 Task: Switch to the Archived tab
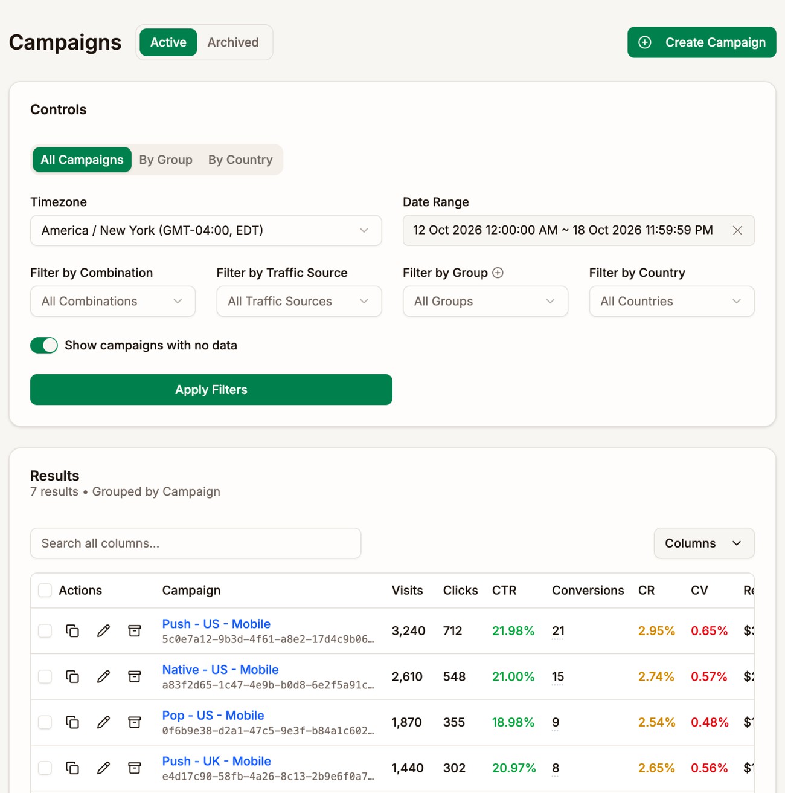233,42
